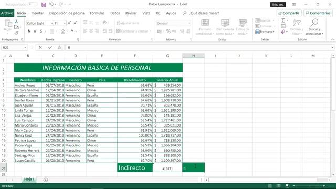The image size is (336, 189).
Task: Switch to the Datos tab
Action: (115, 13)
